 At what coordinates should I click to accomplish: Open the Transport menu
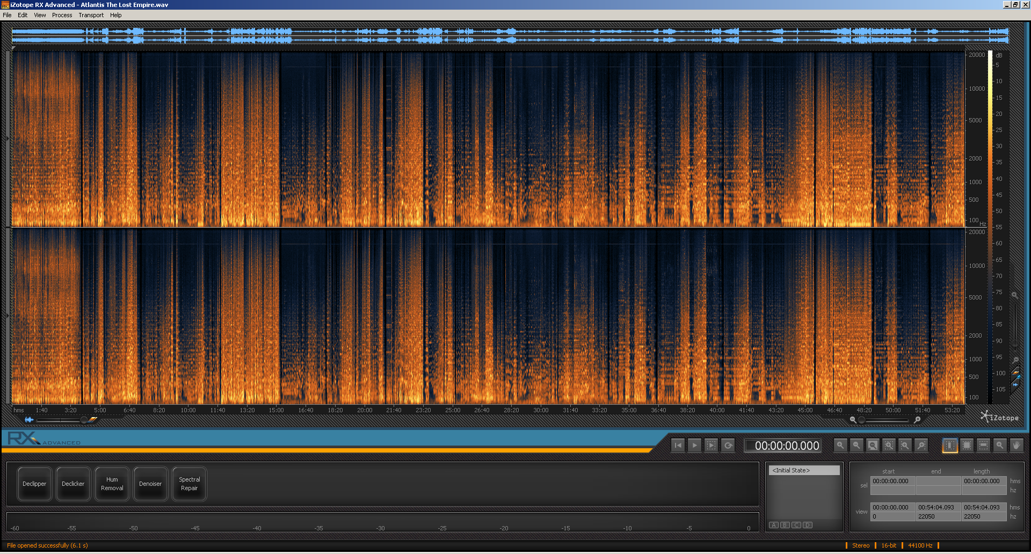click(x=91, y=15)
